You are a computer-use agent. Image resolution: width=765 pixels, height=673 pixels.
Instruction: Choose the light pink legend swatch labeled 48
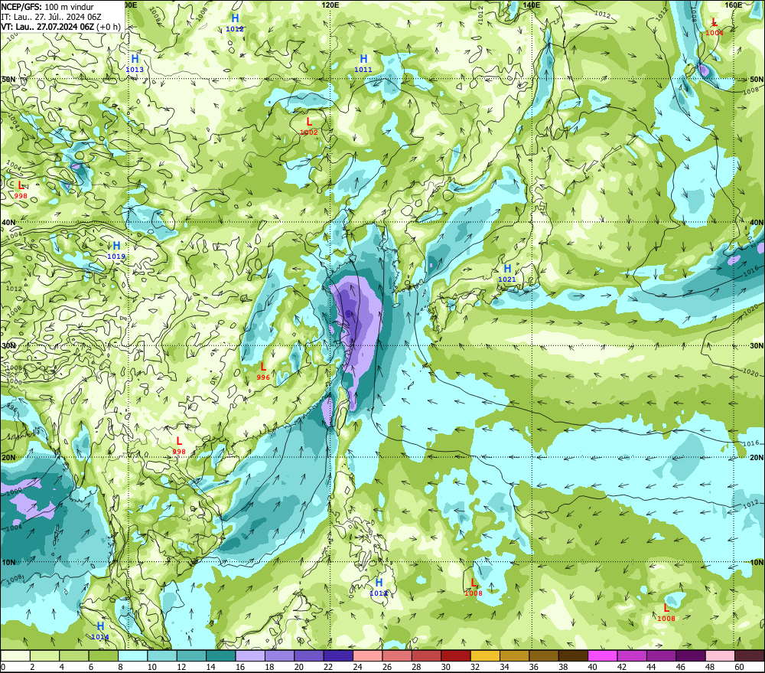[x=720, y=655]
